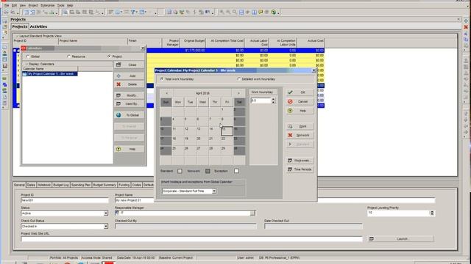The height and width of the screenshot is (264, 471).
Task: Open the Project menu
Action: coord(33,5)
